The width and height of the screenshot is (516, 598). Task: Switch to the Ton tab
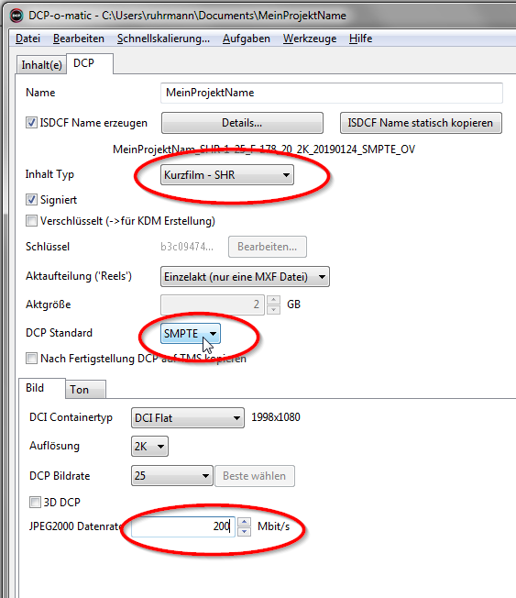tap(85, 390)
